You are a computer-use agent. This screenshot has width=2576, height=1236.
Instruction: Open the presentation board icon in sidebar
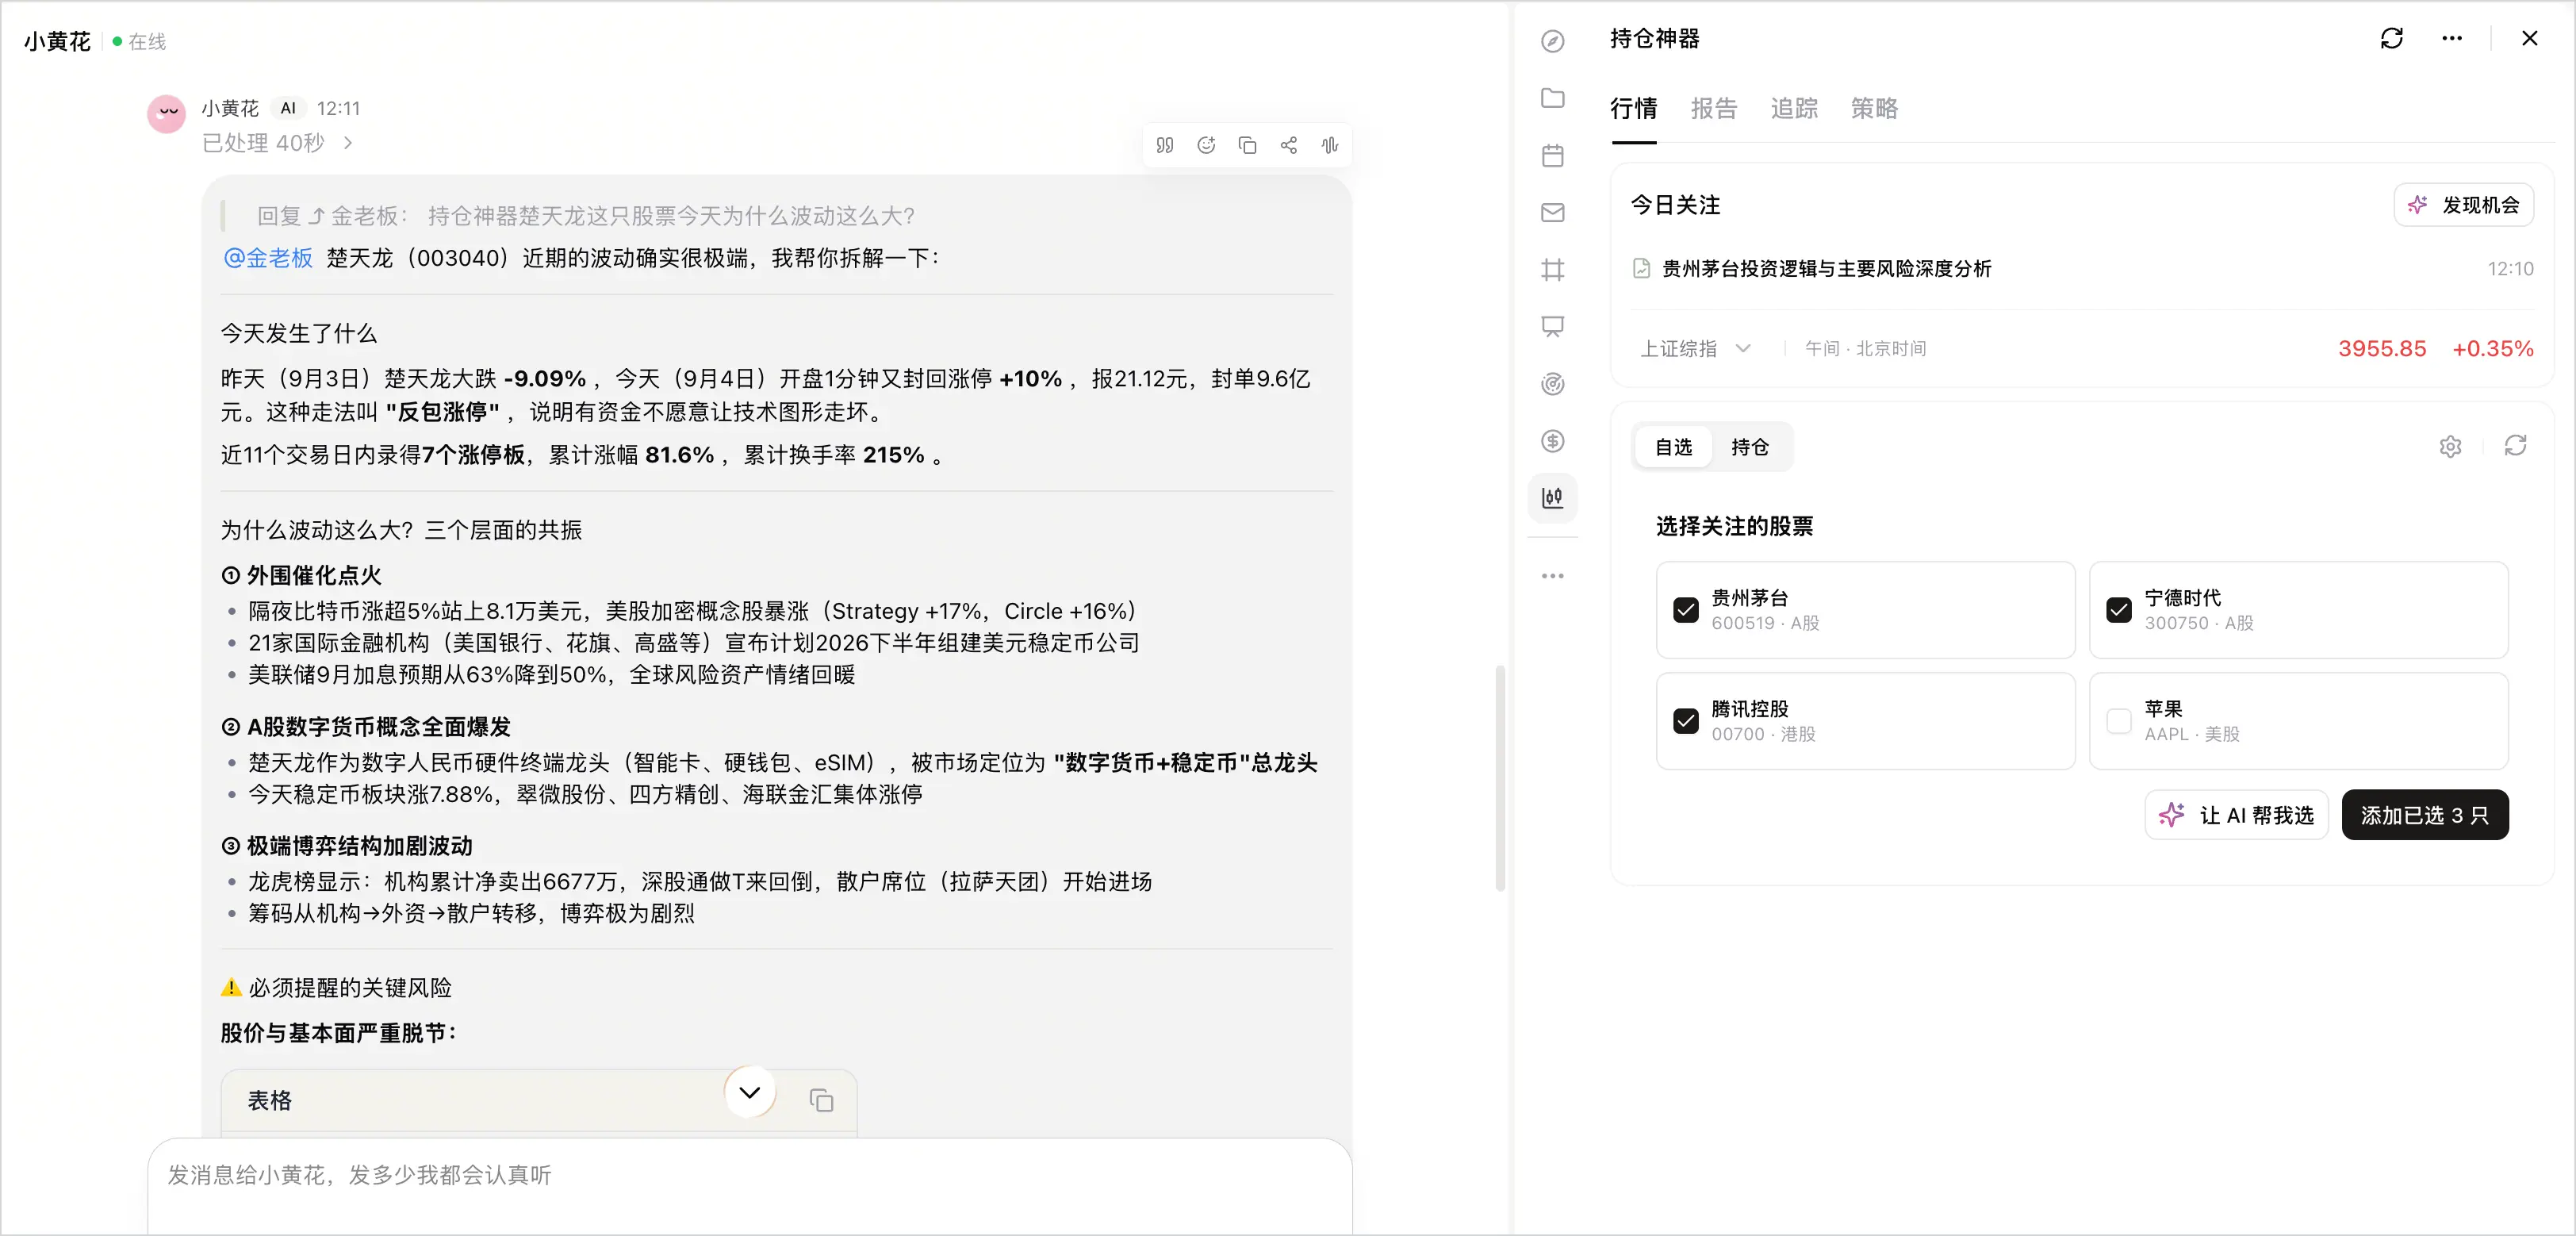[1552, 327]
